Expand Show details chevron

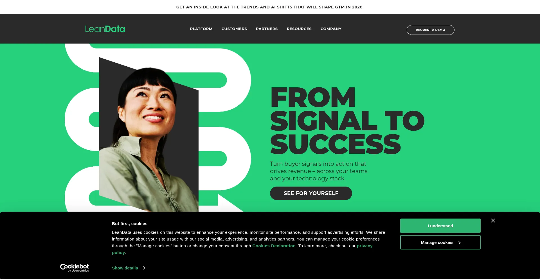[144, 268]
